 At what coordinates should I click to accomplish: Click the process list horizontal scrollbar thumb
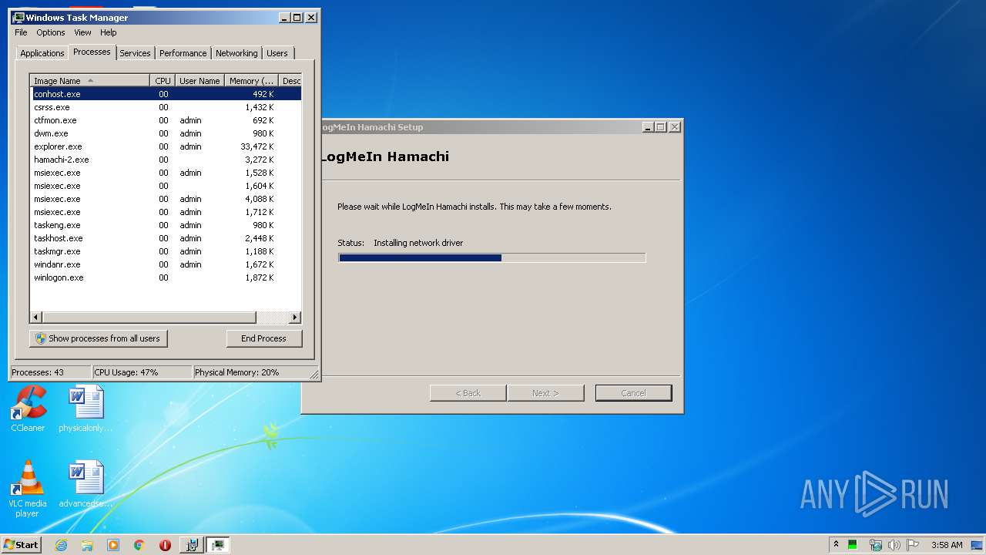coord(149,317)
